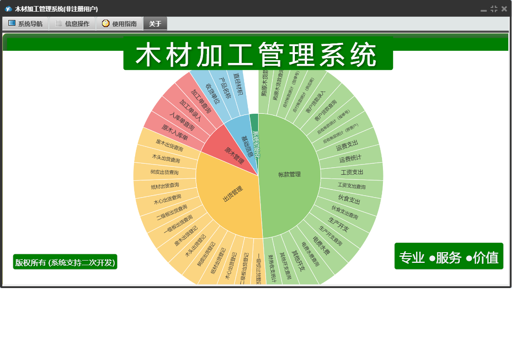Select the 系统初始化 center segment
512x337 pixels.
tap(256, 145)
